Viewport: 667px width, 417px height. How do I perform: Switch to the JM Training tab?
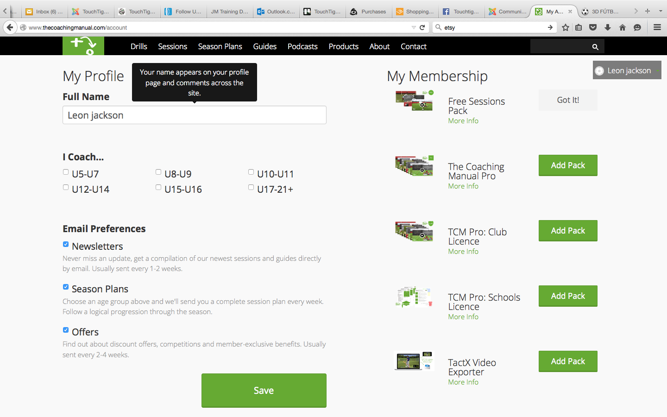[230, 12]
